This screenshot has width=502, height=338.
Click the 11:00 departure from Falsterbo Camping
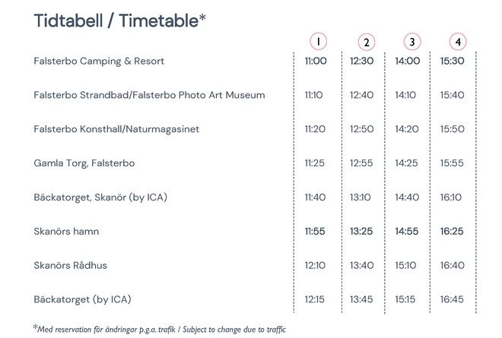[x=315, y=61]
